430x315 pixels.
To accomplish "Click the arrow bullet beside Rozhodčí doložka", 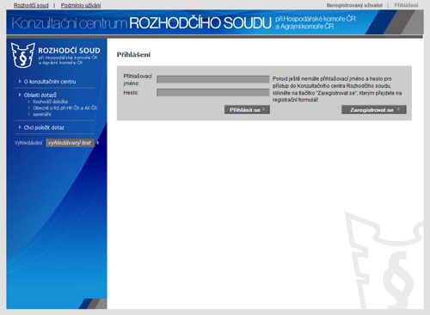I will 29,102.
